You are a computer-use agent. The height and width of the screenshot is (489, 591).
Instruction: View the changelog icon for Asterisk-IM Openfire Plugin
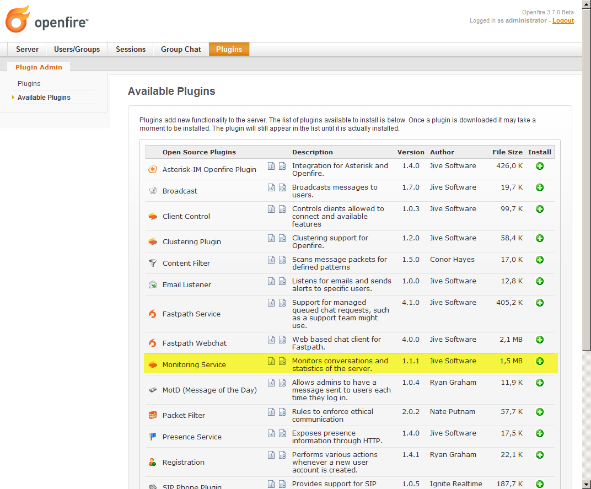pos(282,166)
